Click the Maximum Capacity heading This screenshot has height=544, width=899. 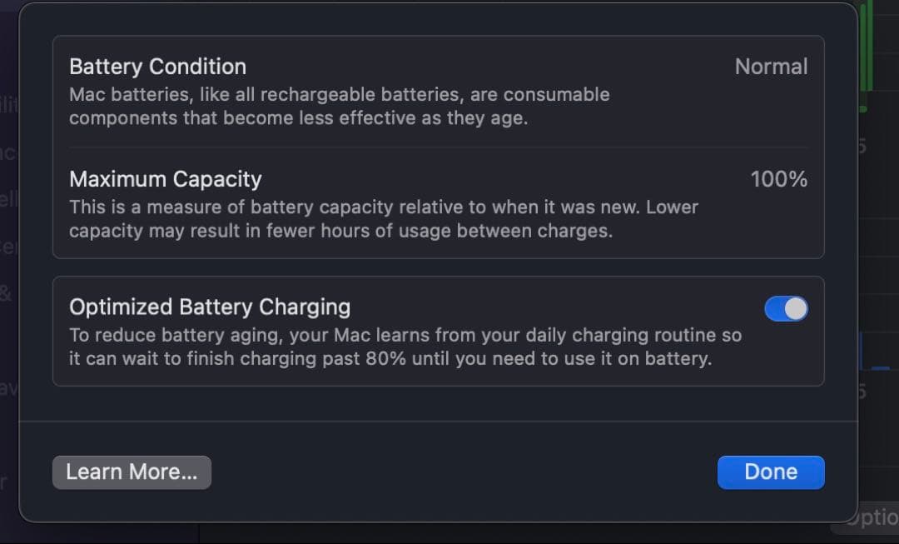point(165,179)
